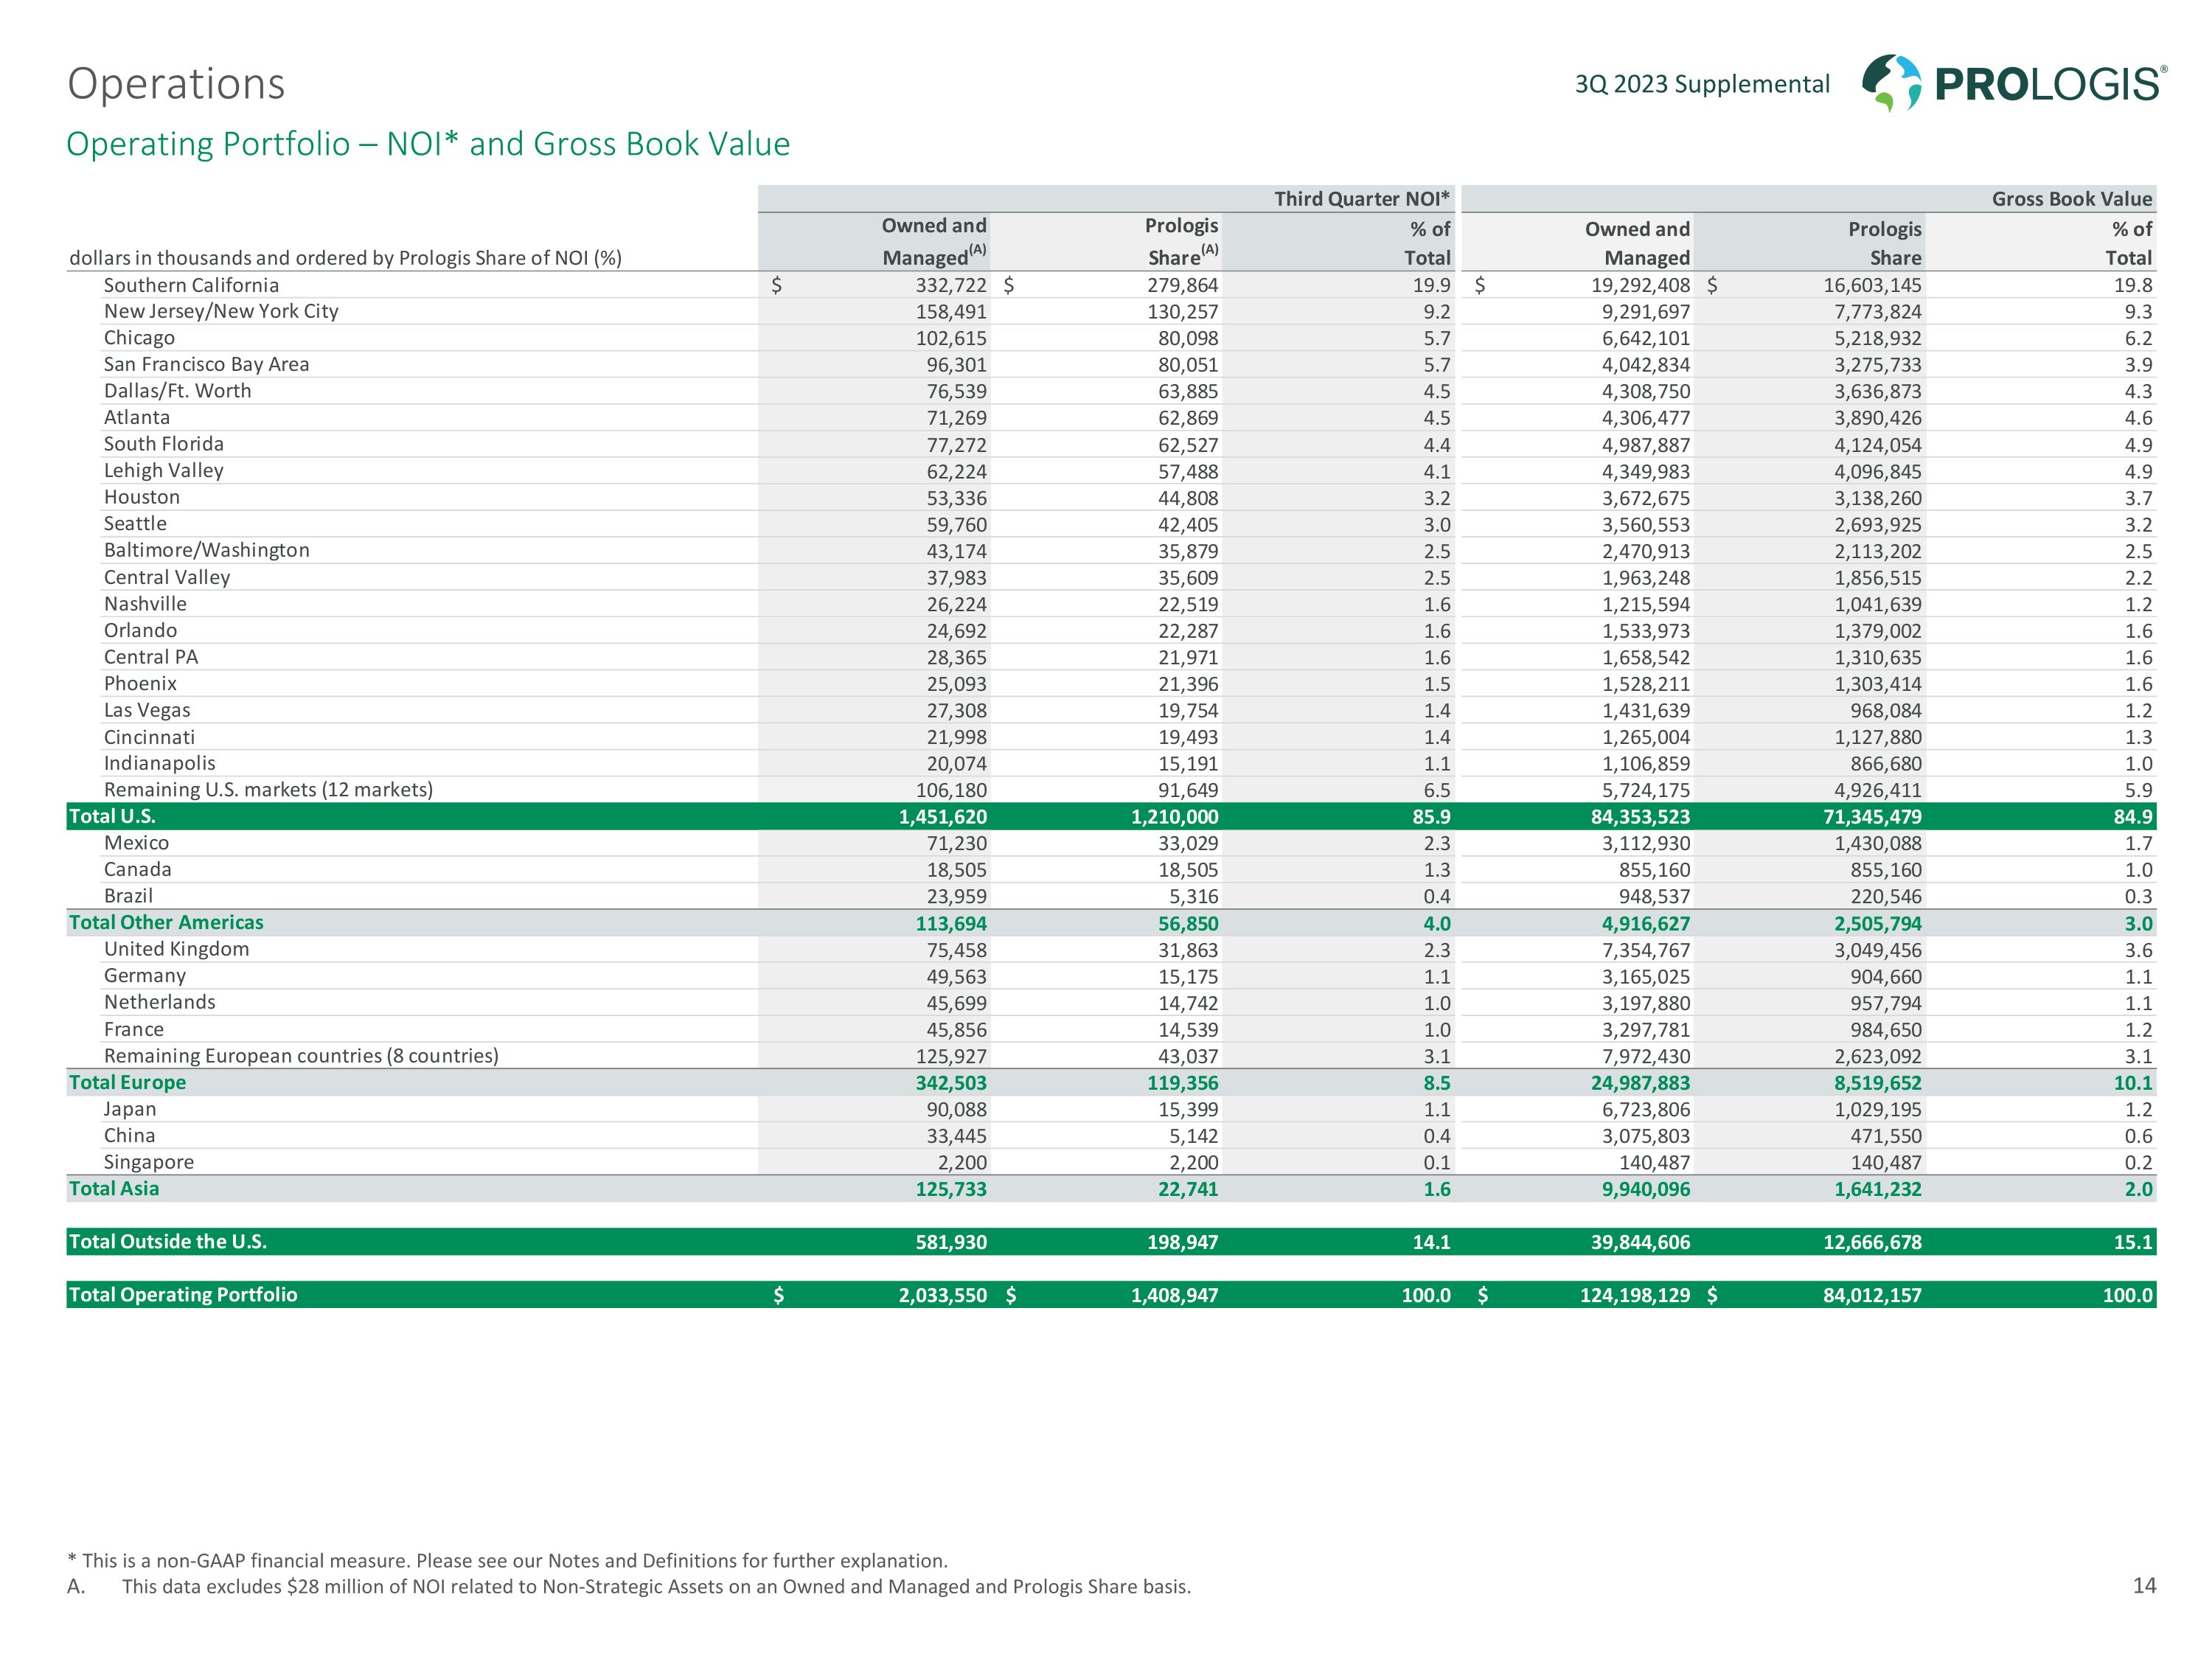
Task: Click the 2,033,550 total NOI value
Action: (942, 1295)
